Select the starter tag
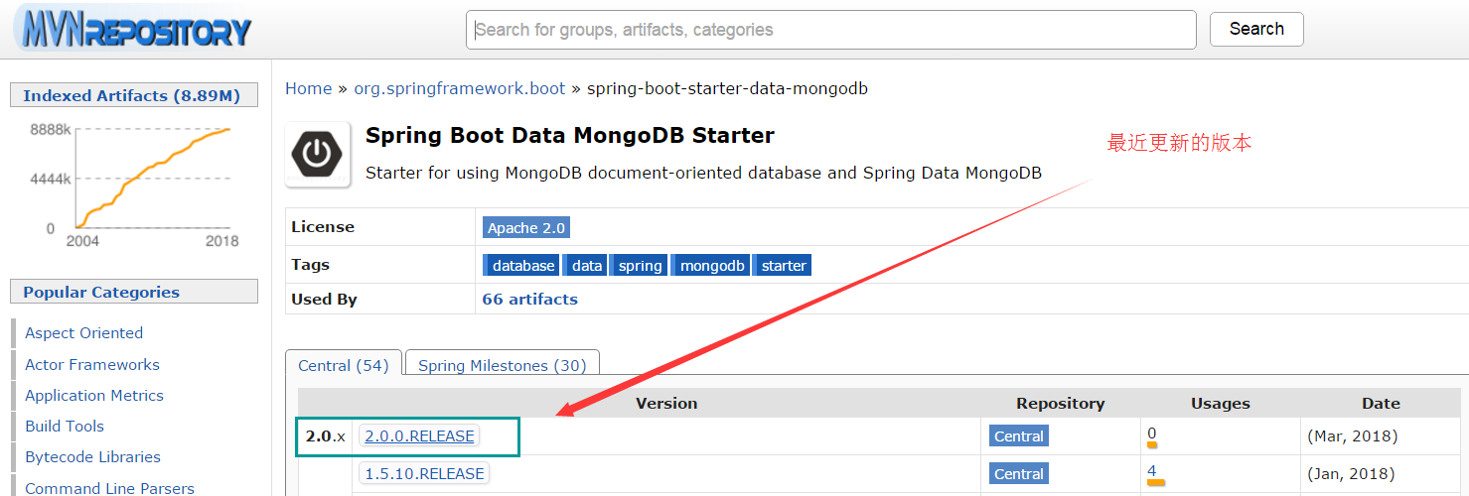The height and width of the screenshot is (496, 1469). 782,265
